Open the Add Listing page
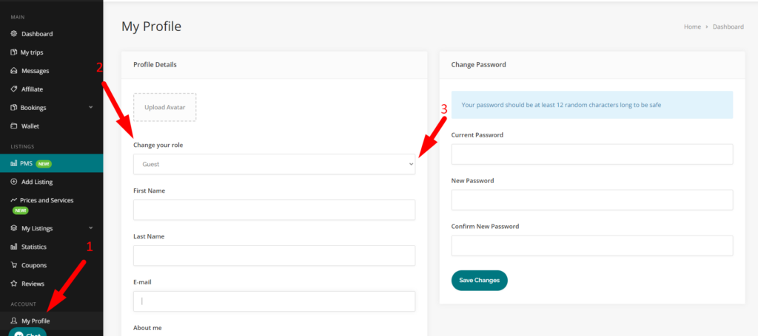Screen dimensions: 758x336 37,182
